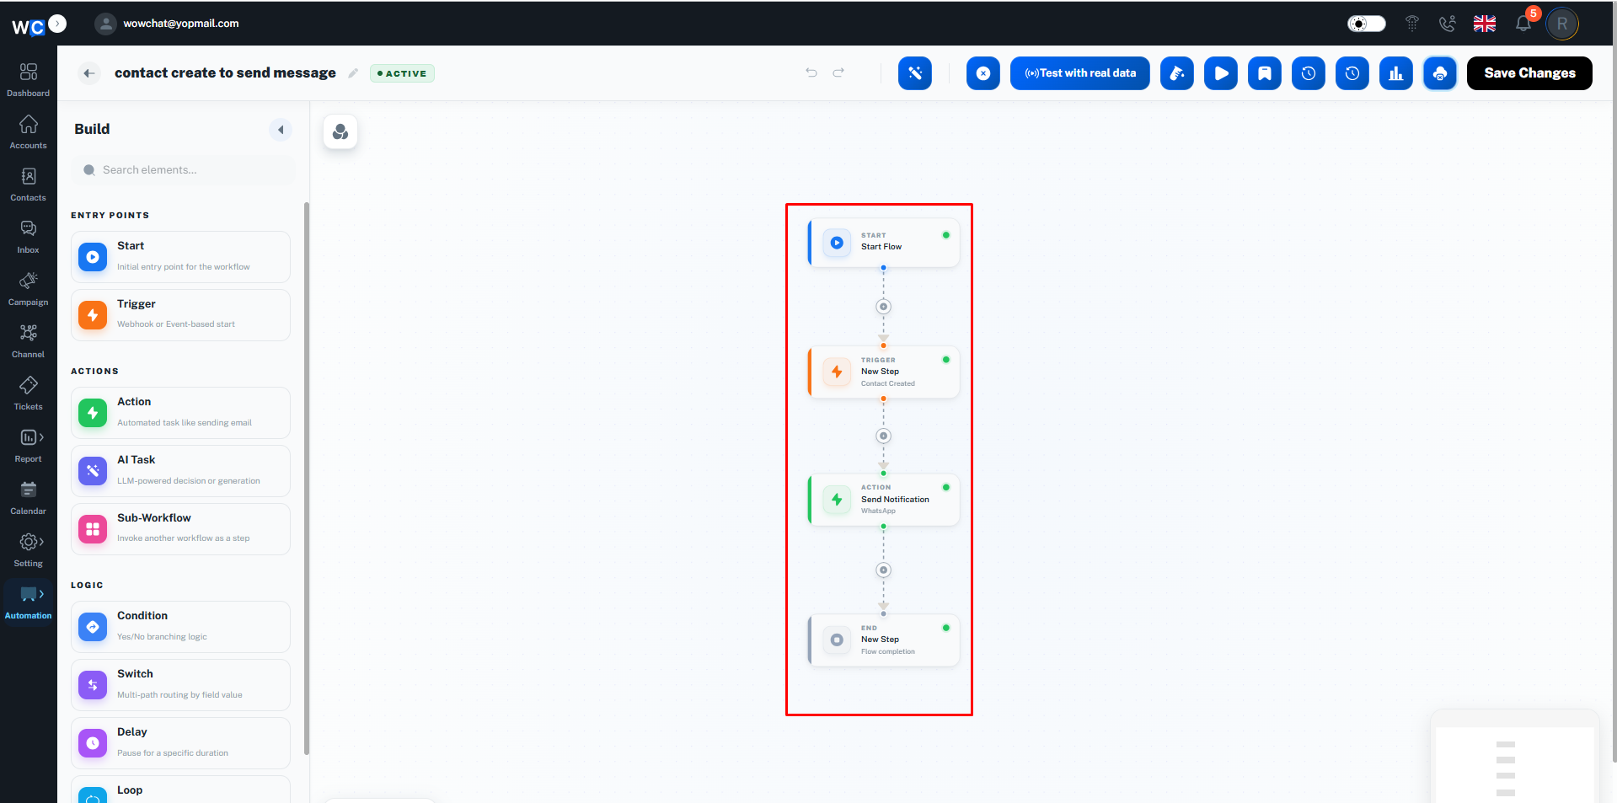Screen dimensions: 1617x803
Task: Click the Save Changes button
Action: 1529,73
